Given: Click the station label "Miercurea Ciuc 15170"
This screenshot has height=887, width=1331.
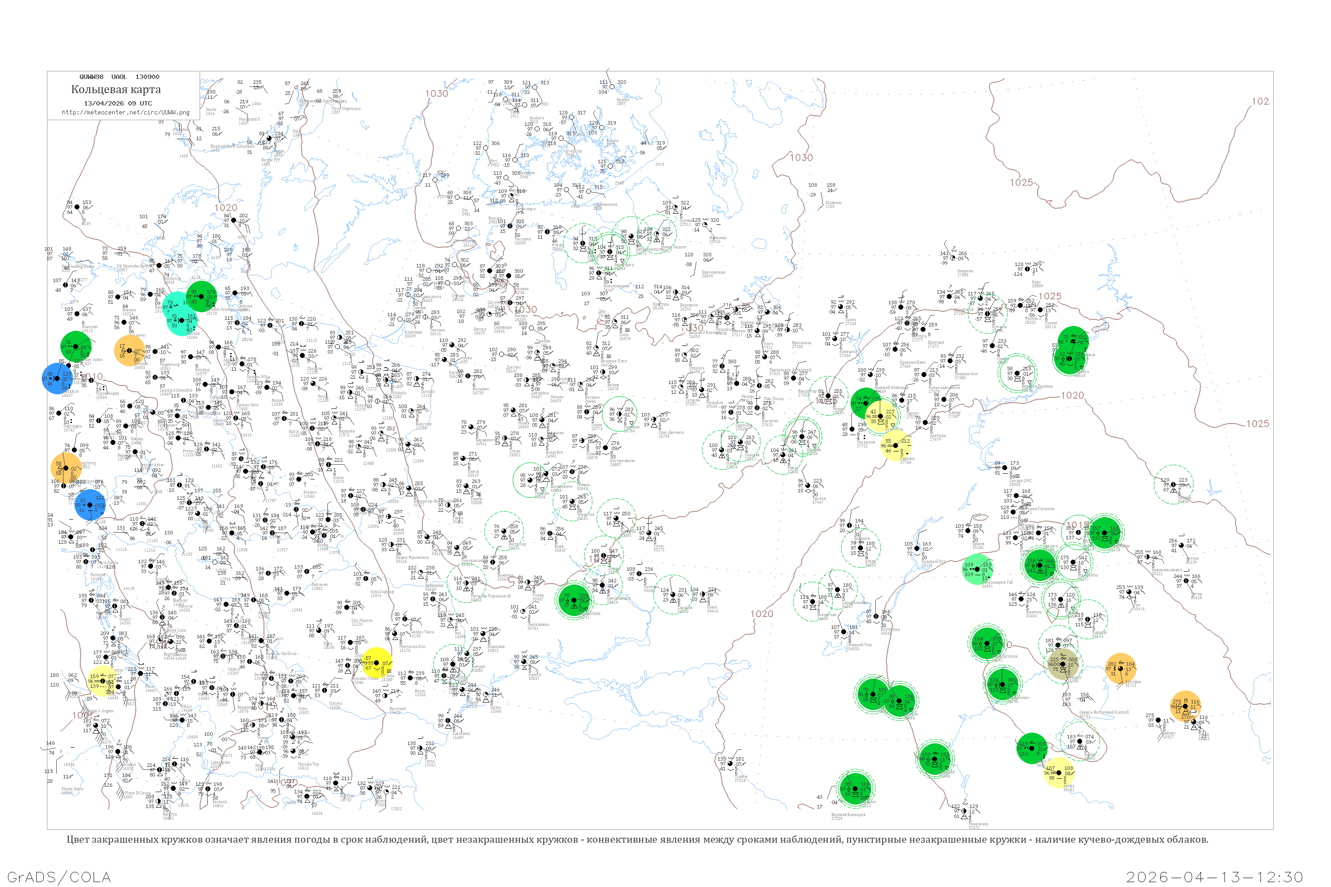Looking at the screenshot, I should click(x=412, y=648).
